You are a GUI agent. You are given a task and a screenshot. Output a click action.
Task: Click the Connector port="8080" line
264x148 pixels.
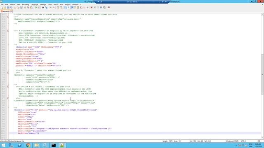coord(39,47)
